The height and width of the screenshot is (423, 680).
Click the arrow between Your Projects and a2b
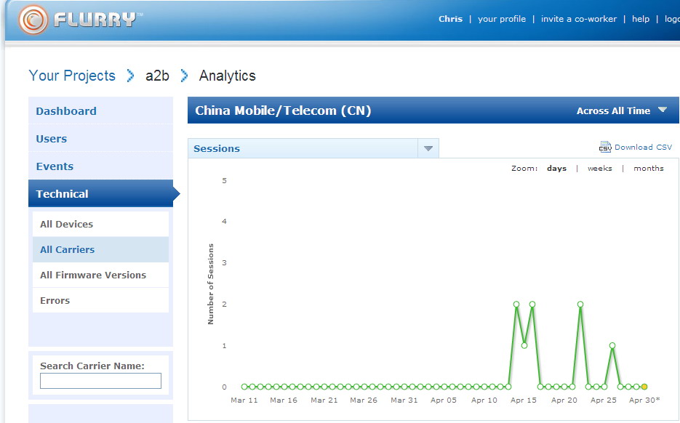pos(130,76)
